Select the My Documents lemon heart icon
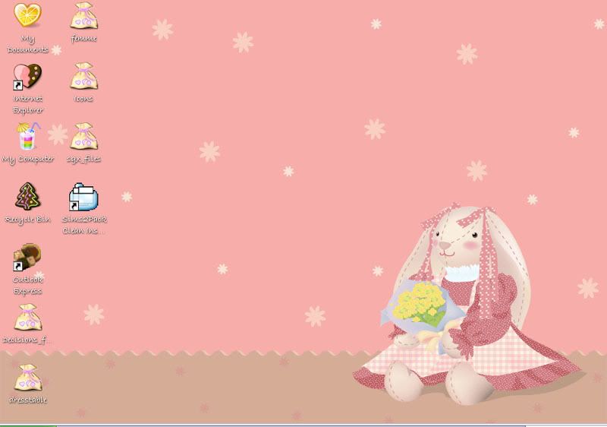Screen dimensions: 607x427 click(x=27, y=15)
